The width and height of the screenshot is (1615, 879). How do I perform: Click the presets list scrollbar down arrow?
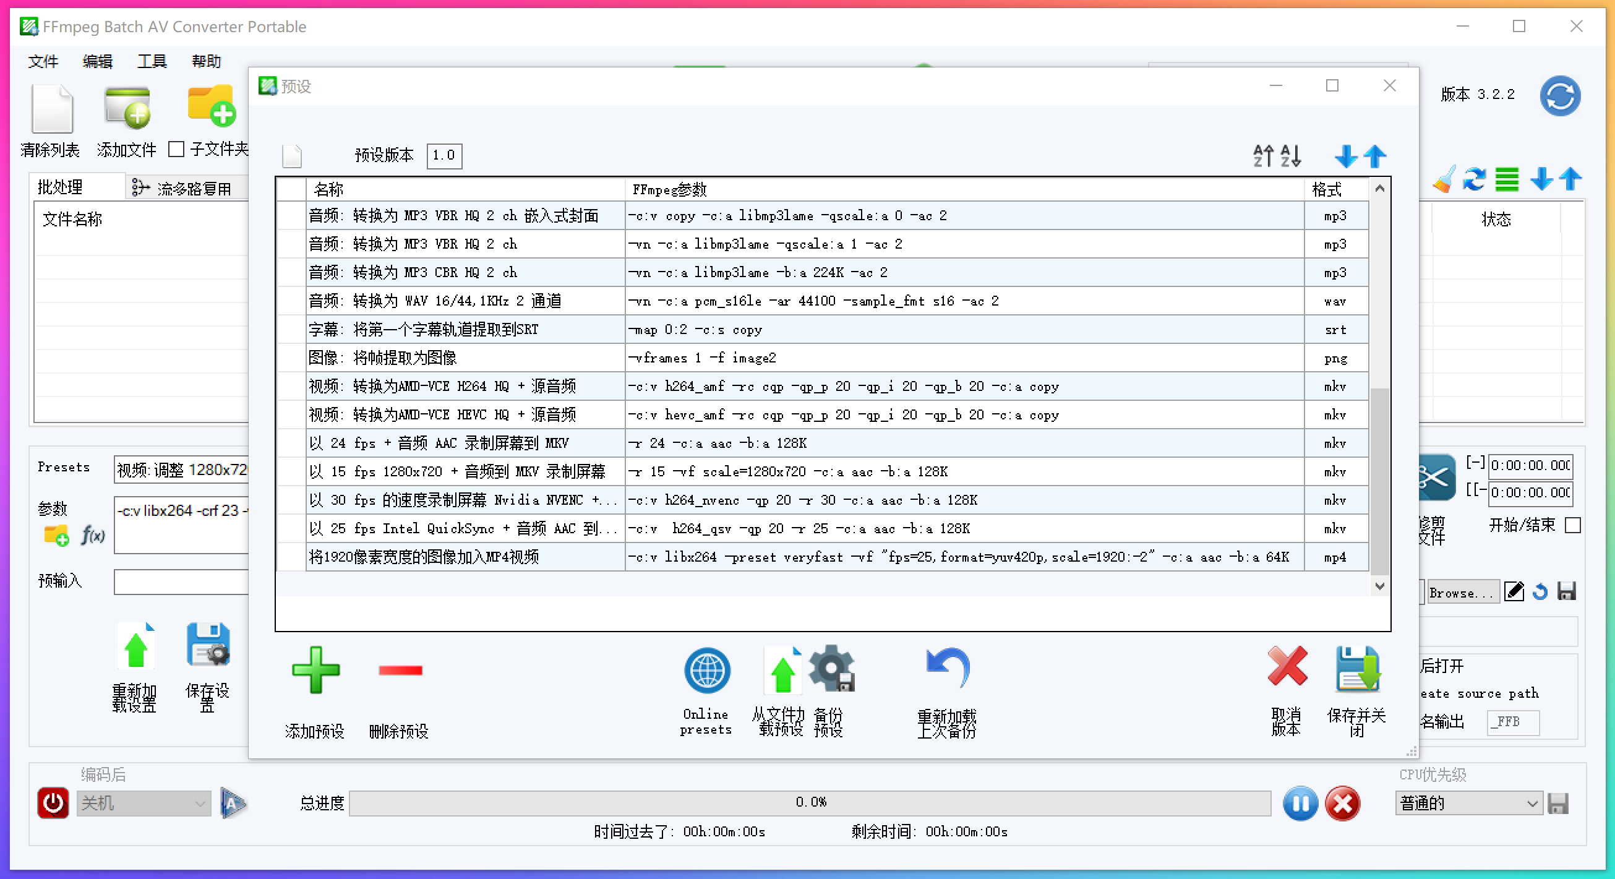pyautogui.click(x=1379, y=586)
